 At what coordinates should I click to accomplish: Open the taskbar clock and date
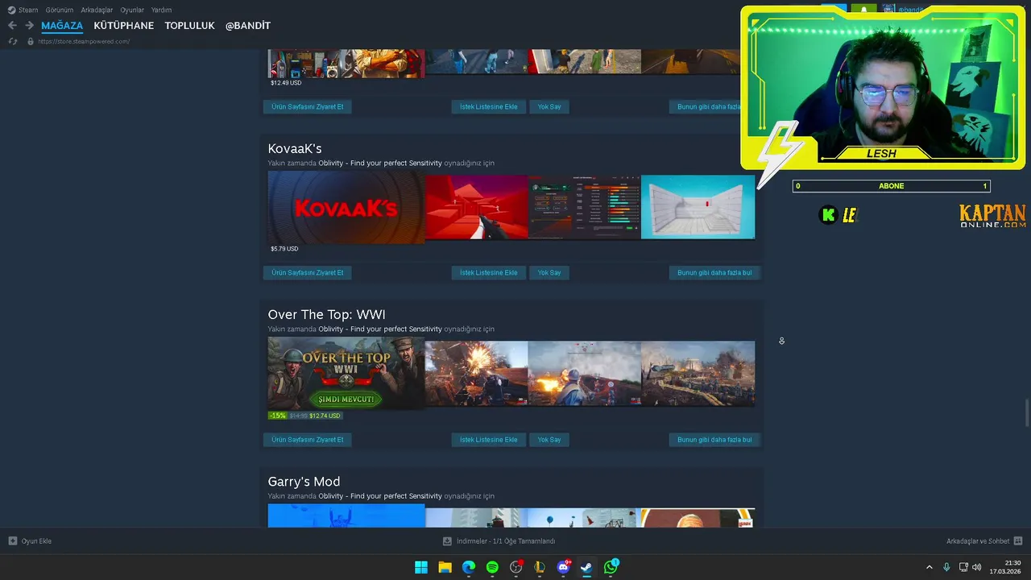[x=1006, y=567]
